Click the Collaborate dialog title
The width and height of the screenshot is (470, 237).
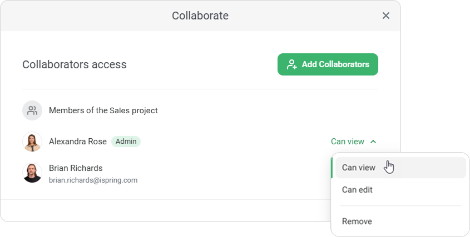[200, 16]
